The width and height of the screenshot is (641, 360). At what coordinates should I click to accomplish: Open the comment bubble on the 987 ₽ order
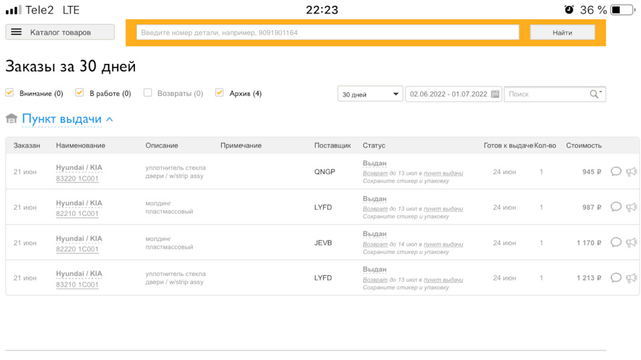[616, 207]
